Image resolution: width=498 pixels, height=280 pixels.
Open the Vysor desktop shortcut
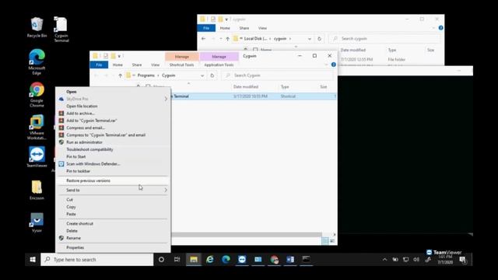pyautogui.click(x=37, y=222)
